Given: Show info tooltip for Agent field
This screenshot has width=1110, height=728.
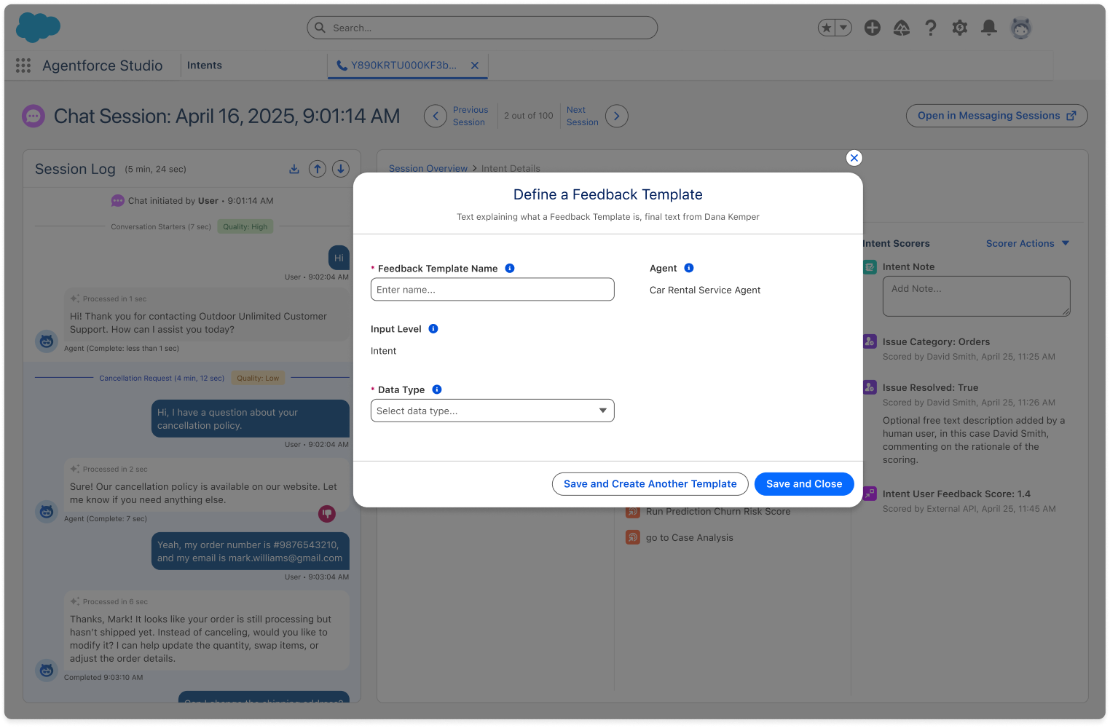Looking at the screenshot, I should (x=689, y=268).
